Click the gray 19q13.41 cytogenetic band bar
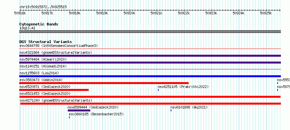This screenshot has width=290, height=130. (x=150, y=32)
